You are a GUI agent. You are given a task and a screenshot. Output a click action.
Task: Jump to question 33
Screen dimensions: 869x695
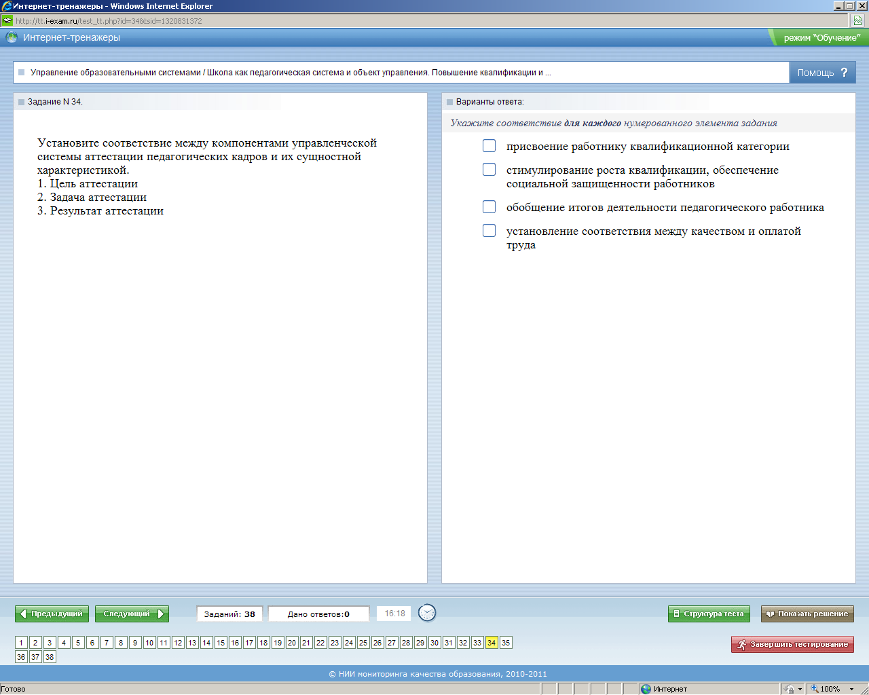[477, 643]
